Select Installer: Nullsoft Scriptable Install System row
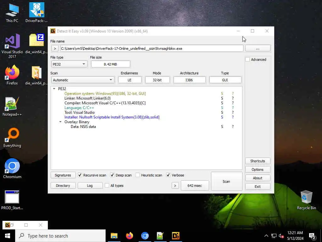 pos(112,117)
